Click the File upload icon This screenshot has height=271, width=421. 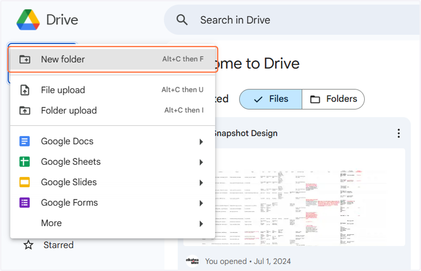point(25,90)
